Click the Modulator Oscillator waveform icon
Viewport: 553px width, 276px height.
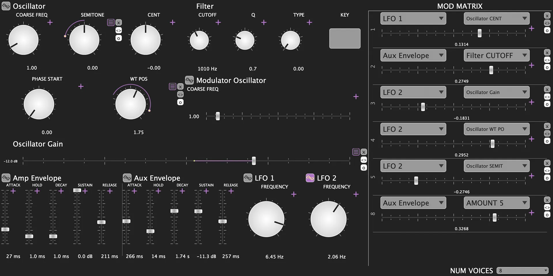(x=189, y=80)
